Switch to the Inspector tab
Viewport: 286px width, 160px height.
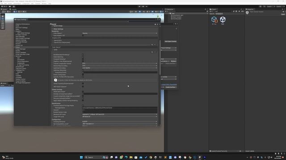tap(250, 9)
